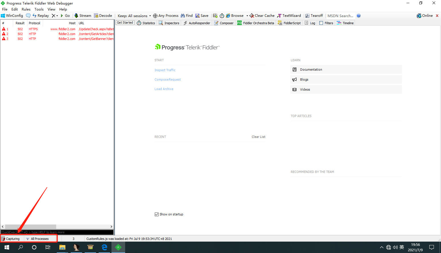Click the Decode toolbar button

pyautogui.click(x=103, y=16)
